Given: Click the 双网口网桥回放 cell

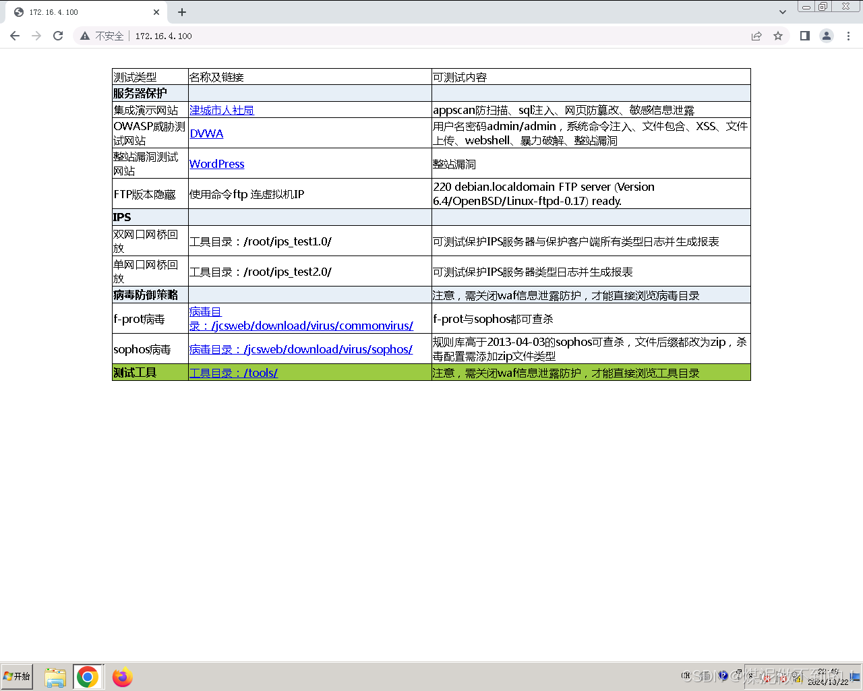Looking at the screenshot, I should (x=150, y=241).
